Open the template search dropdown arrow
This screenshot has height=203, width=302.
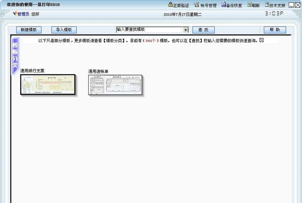coord(186,29)
